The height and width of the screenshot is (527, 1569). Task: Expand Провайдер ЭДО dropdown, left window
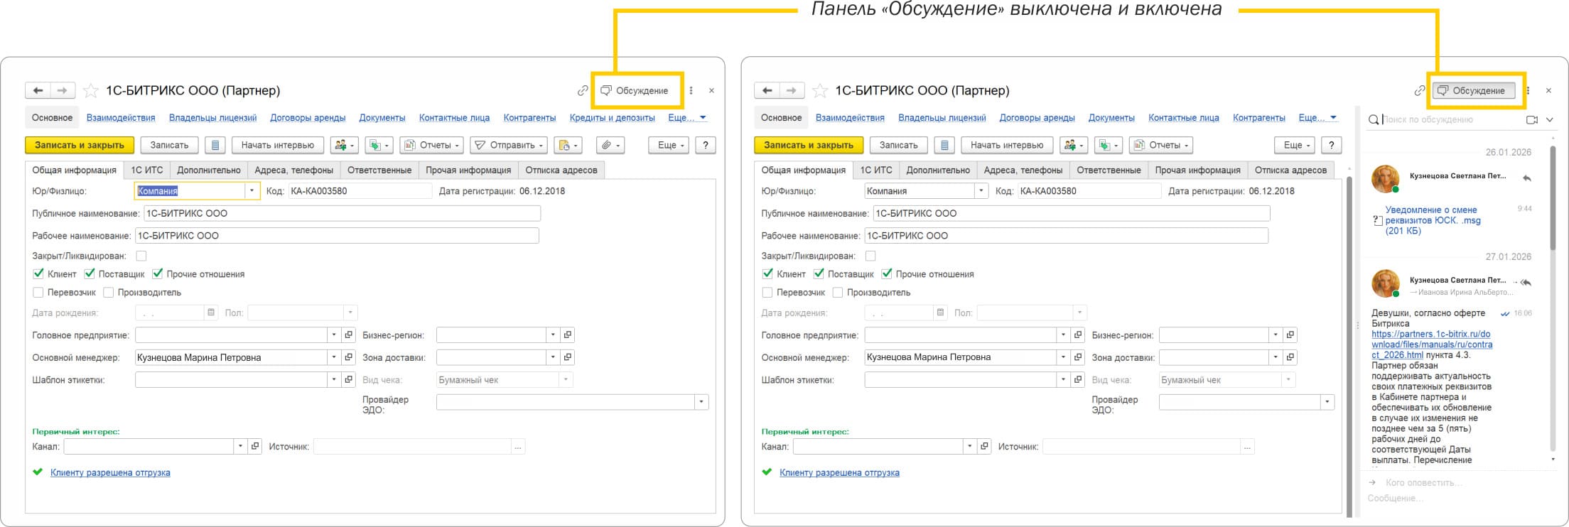tap(701, 402)
